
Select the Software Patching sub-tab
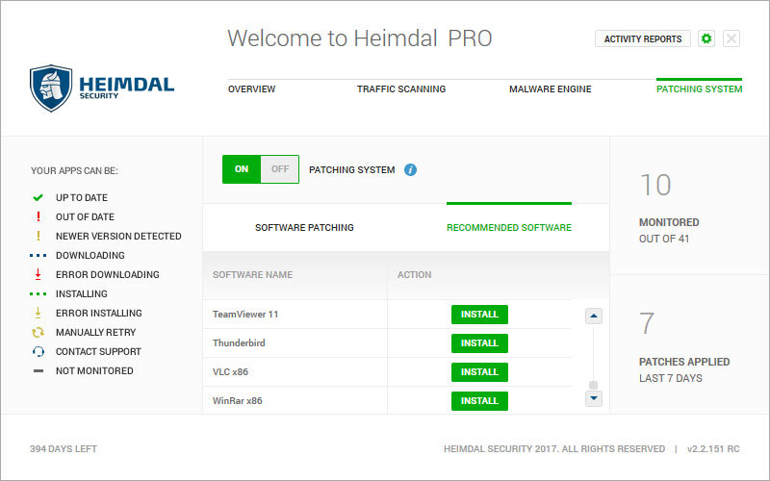coord(304,228)
